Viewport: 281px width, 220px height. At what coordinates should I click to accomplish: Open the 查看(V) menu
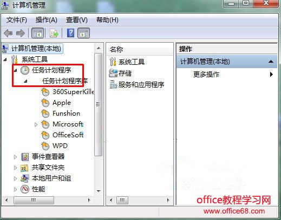tap(77, 20)
